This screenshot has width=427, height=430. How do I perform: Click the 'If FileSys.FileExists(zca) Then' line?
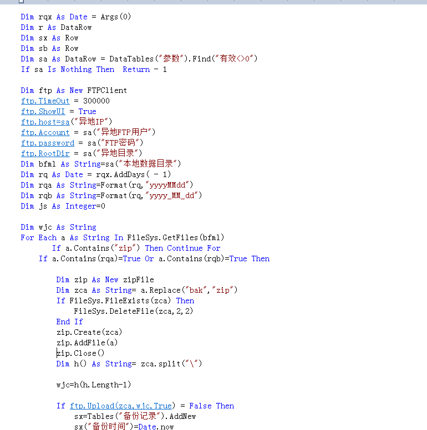[125, 301]
